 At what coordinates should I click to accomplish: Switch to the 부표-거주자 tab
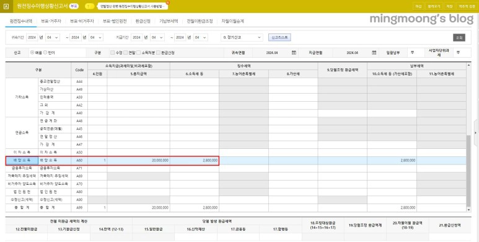click(51, 22)
